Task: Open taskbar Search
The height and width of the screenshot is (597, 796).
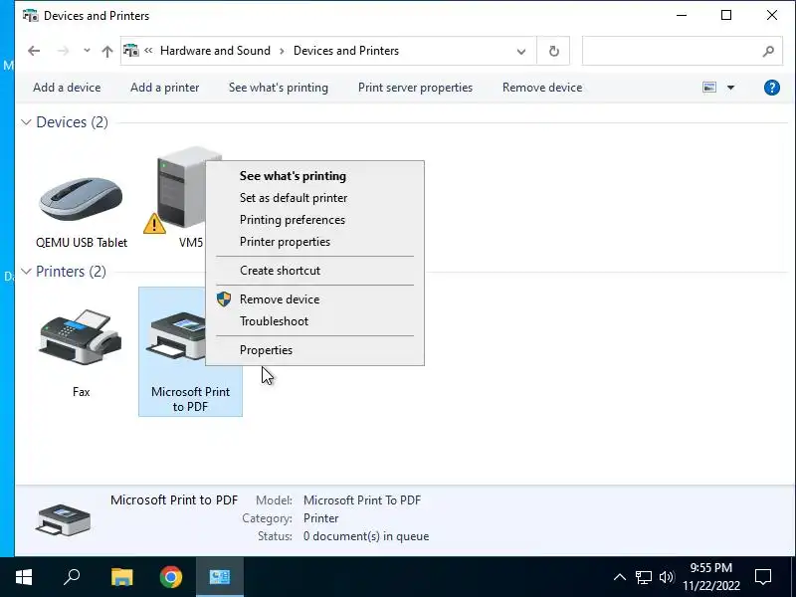Action: (x=72, y=577)
